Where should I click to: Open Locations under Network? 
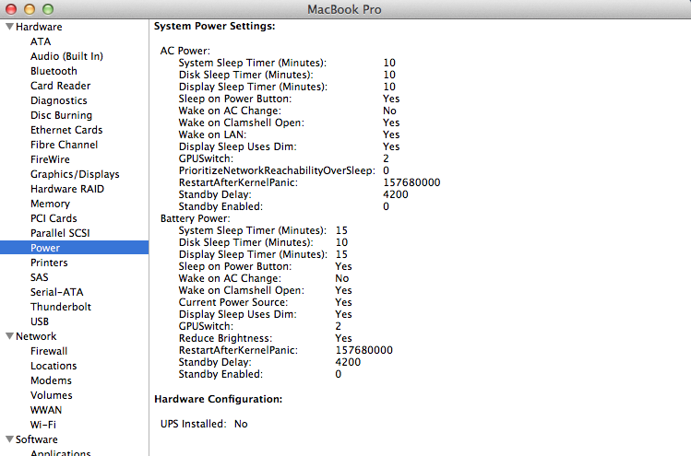pos(54,366)
